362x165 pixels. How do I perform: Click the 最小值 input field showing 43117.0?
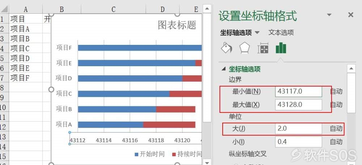pyautogui.click(x=299, y=92)
